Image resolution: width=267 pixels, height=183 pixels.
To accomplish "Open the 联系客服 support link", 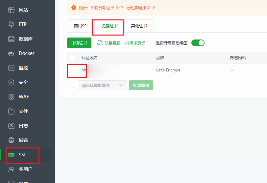I will [x=109, y=43].
